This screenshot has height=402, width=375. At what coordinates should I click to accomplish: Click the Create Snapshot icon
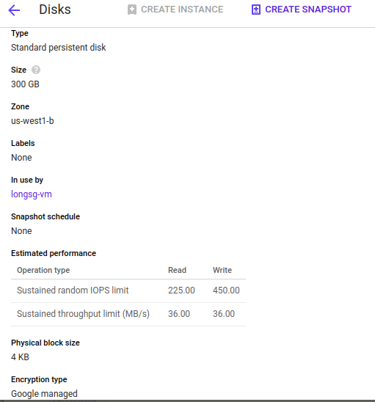(256, 10)
